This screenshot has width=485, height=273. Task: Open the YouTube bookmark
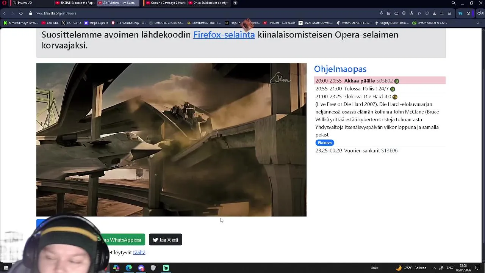(50, 23)
